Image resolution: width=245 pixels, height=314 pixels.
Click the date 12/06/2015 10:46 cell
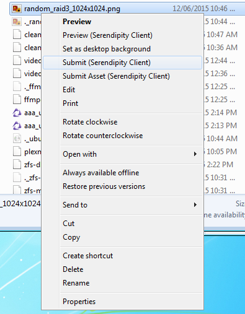(x=203, y=9)
